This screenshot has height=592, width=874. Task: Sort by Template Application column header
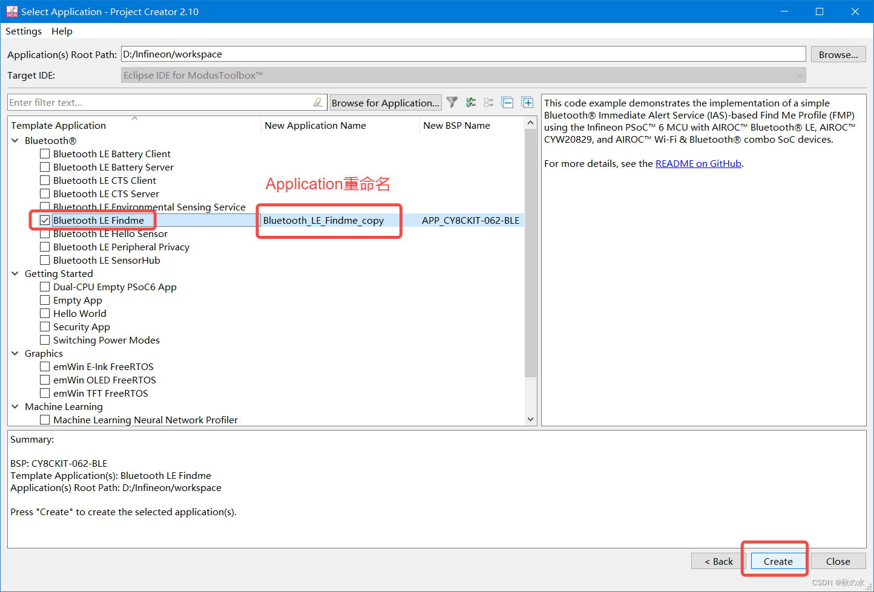click(x=135, y=125)
